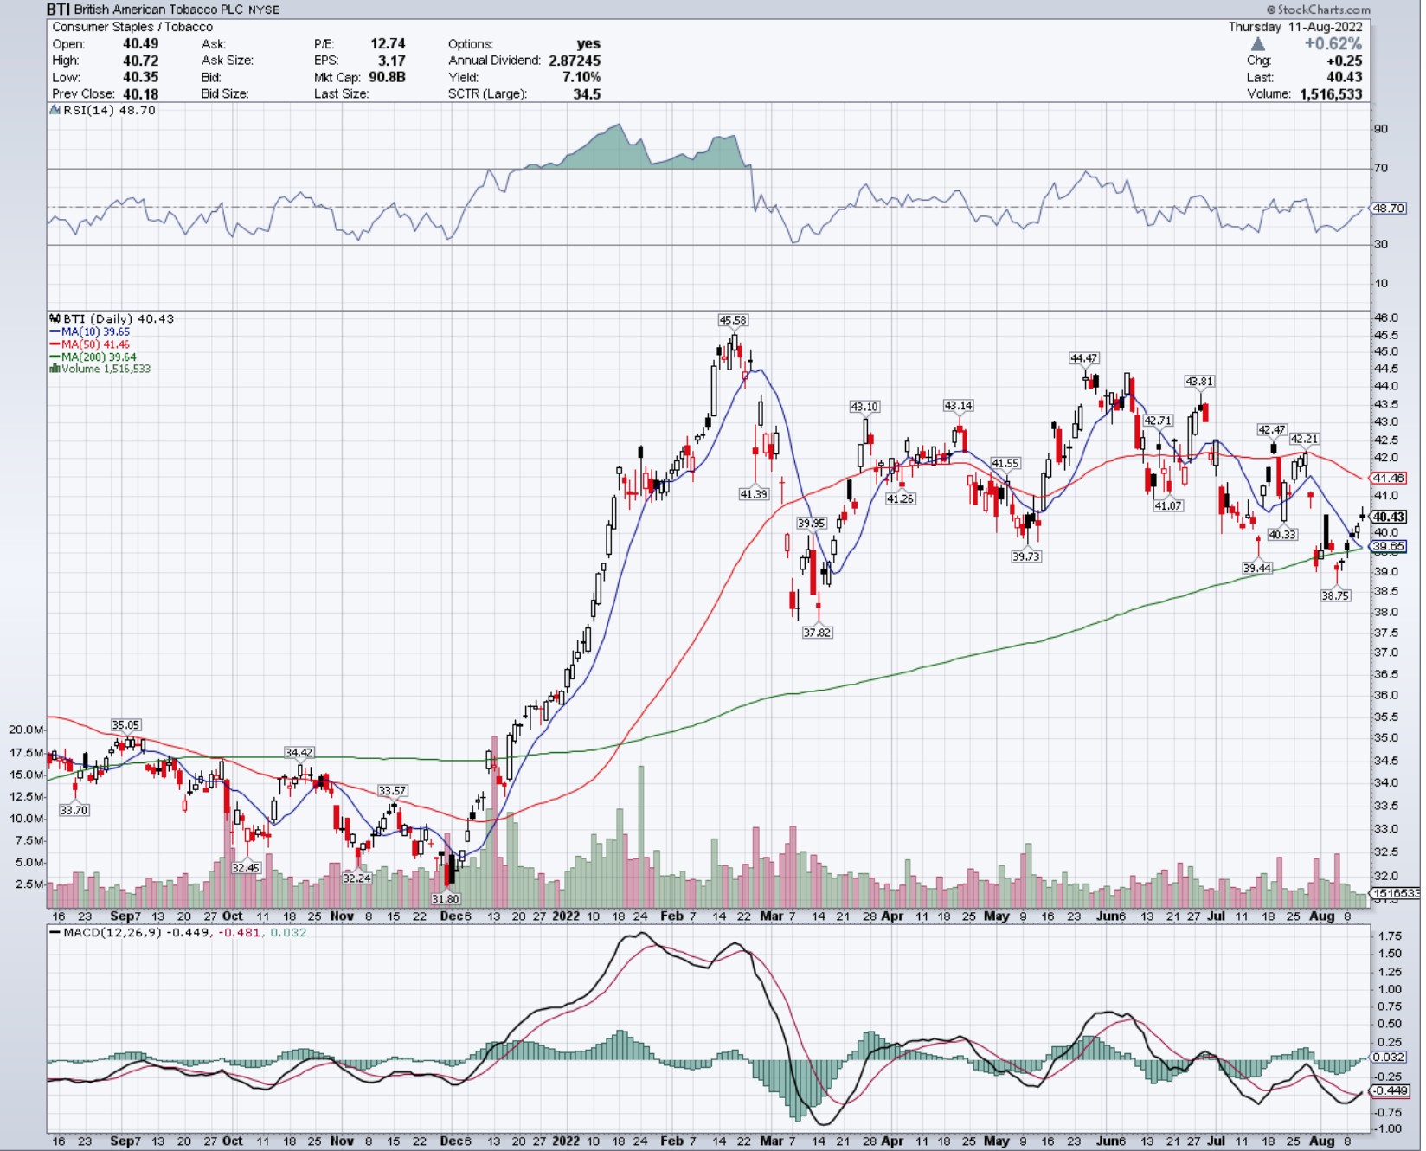This screenshot has height=1151, width=1426.
Task: Click the 0.032 histogram axis tag
Action: click(x=1389, y=1057)
